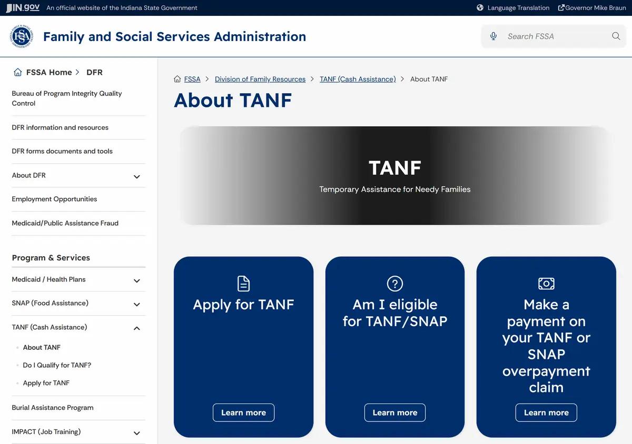This screenshot has width=632, height=444.
Task: Click the FSSA breadcrumb link
Action: coord(192,79)
